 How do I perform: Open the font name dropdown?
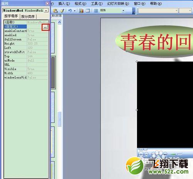pos(176,10)
